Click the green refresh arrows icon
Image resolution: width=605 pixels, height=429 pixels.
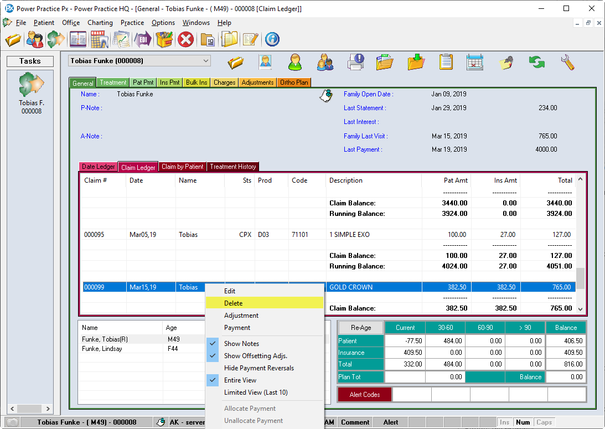click(x=536, y=62)
